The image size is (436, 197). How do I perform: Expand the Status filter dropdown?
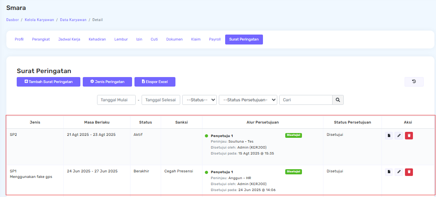click(x=199, y=100)
